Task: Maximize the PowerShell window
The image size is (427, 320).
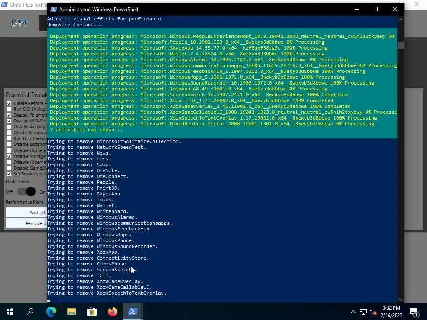Action: click(376, 9)
